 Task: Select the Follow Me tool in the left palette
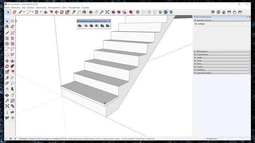coord(12,66)
